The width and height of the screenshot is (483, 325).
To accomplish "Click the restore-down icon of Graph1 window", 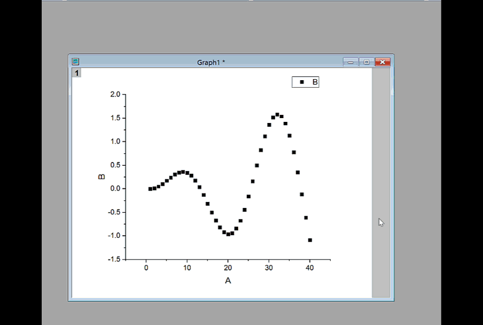I will pos(366,62).
